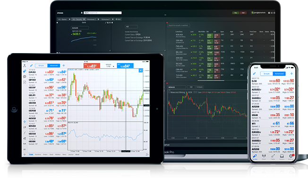
Task: Click the XJO.ASX code field in Quote panel
Action: 80,28
